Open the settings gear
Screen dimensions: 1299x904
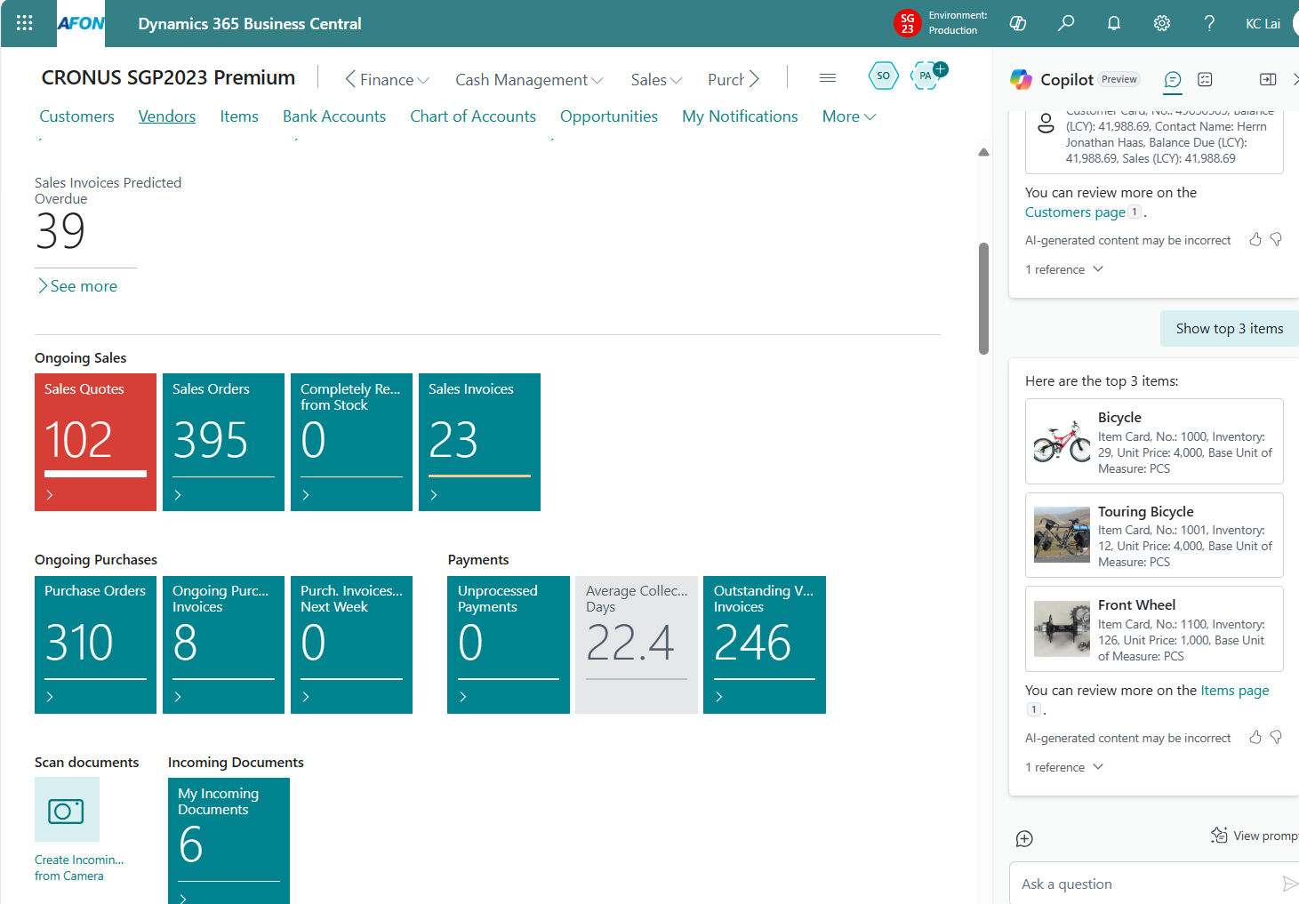click(1161, 23)
